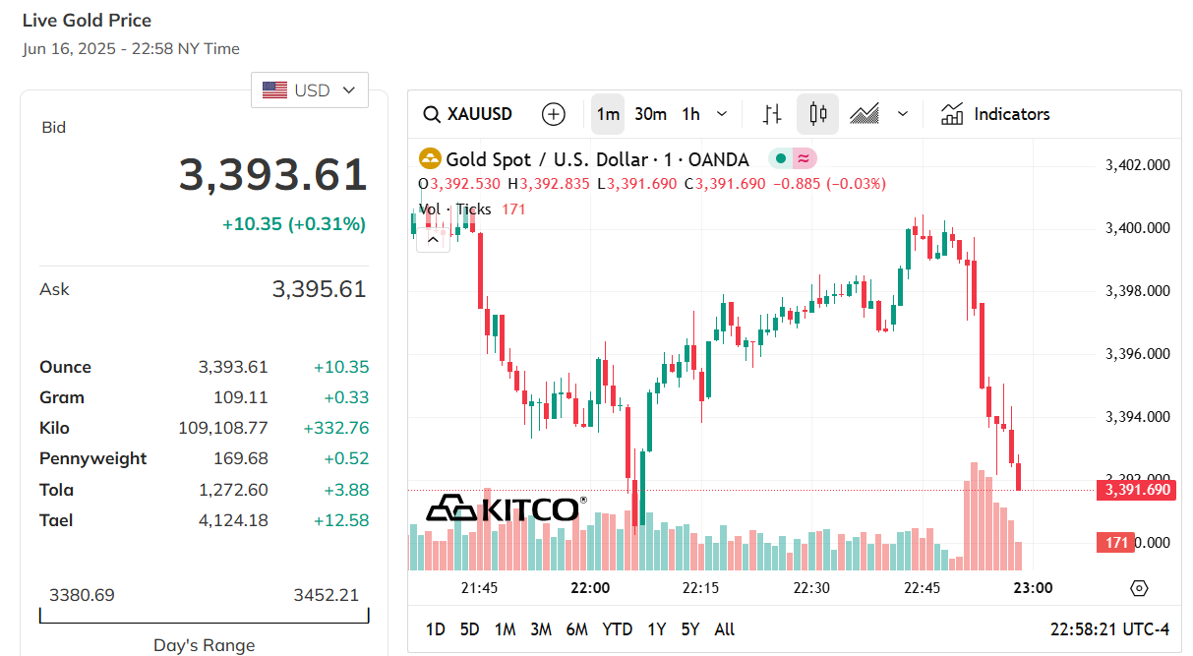Expand the chart style dropdown arrow
This screenshot has width=1193, height=656.
(x=903, y=114)
